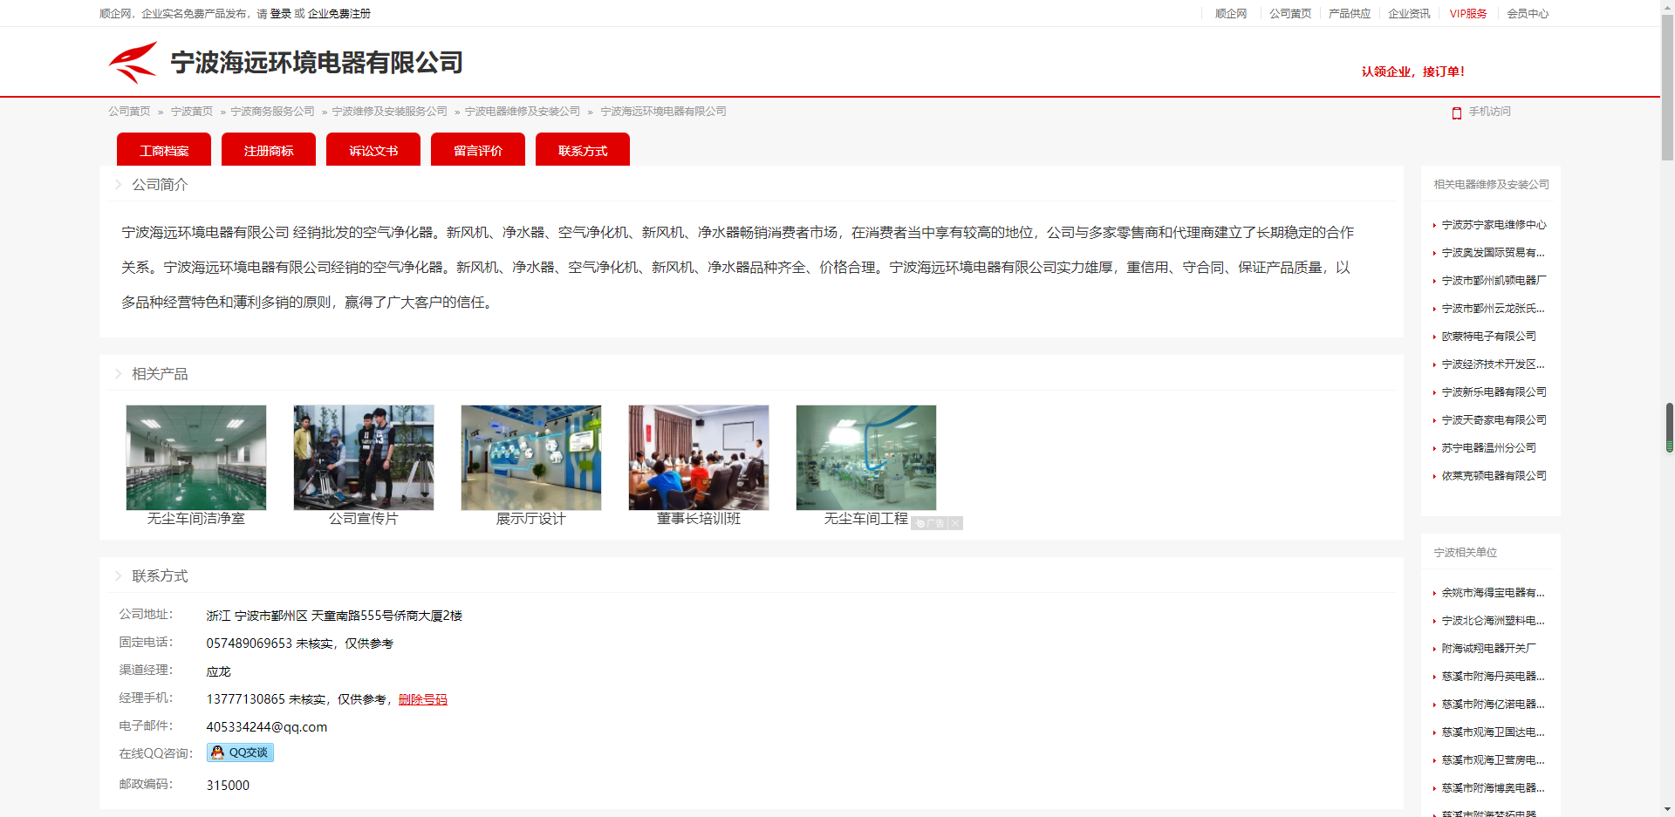
Task: Click the 登录 link
Action: pyautogui.click(x=281, y=14)
